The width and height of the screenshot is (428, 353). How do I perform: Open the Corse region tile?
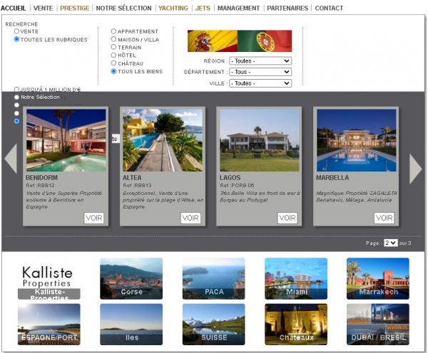pos(131,278)
